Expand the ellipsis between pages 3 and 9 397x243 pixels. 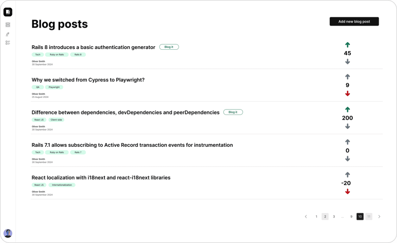pyautogui.click(x=343, y=217)
